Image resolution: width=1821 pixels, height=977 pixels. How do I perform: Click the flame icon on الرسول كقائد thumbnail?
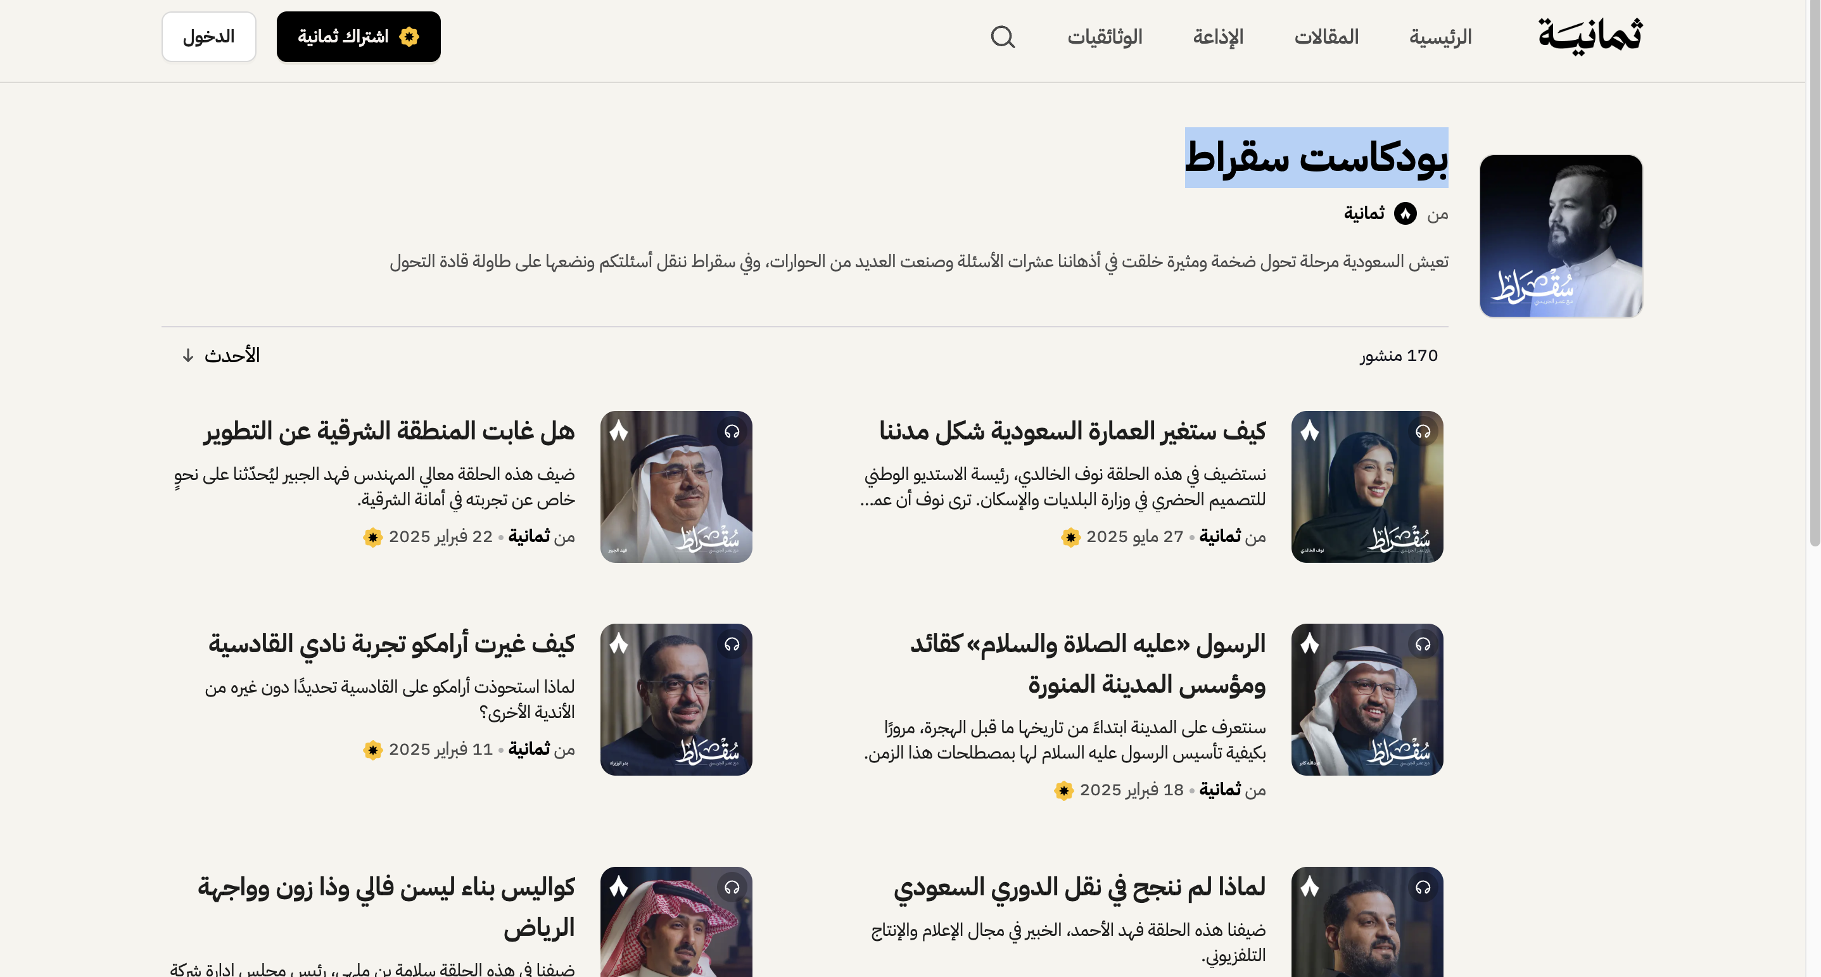[1310, 643]
